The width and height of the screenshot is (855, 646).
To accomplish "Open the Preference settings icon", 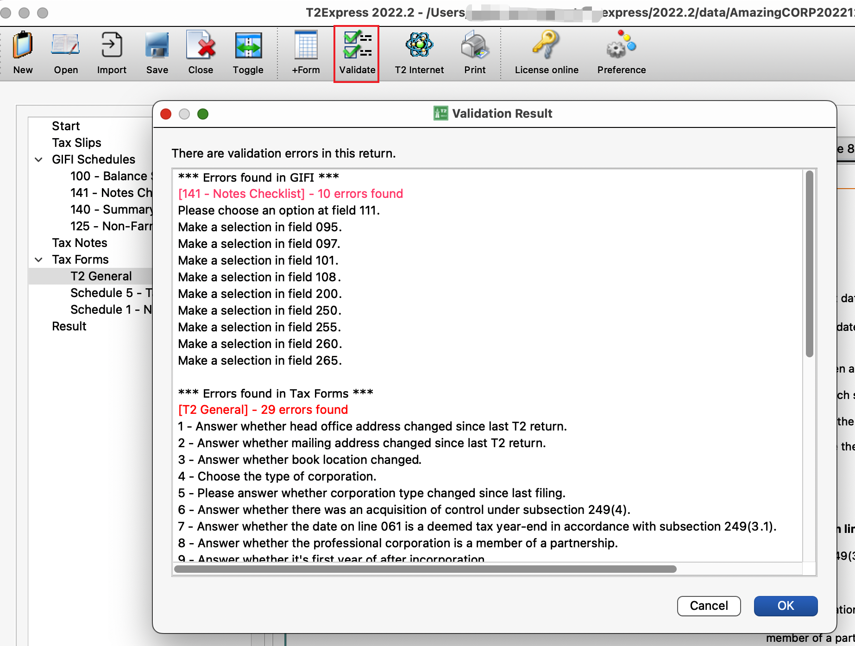I will (621, 52).
